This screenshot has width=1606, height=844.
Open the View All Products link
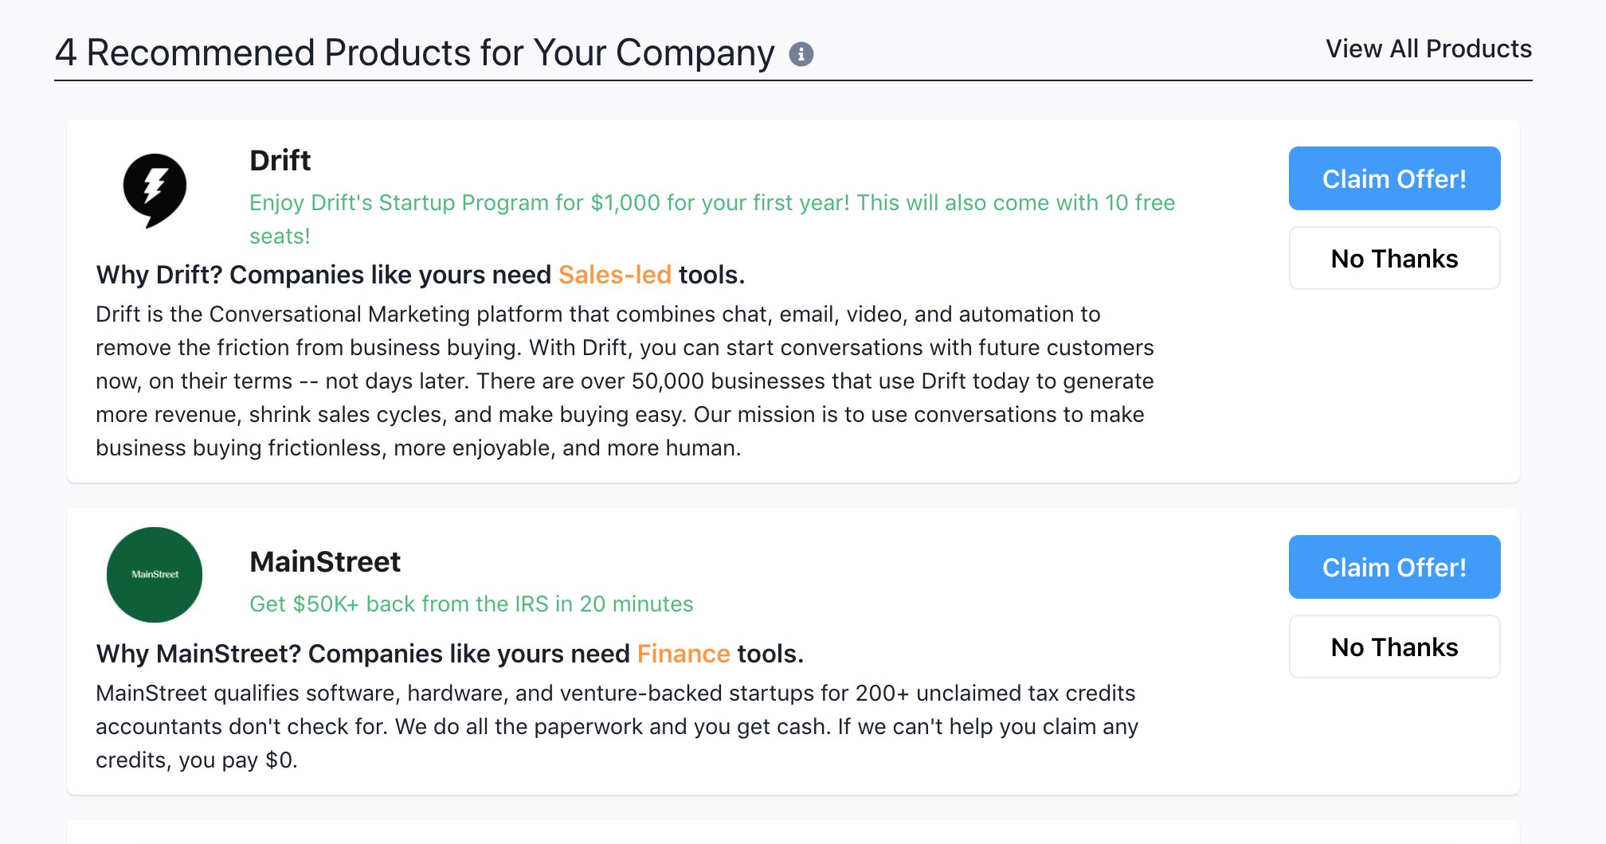coord(1428,49)
